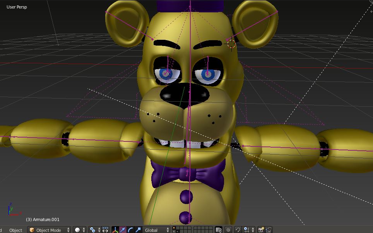Open the Object Mode selector dropdown

coord(49,230)
